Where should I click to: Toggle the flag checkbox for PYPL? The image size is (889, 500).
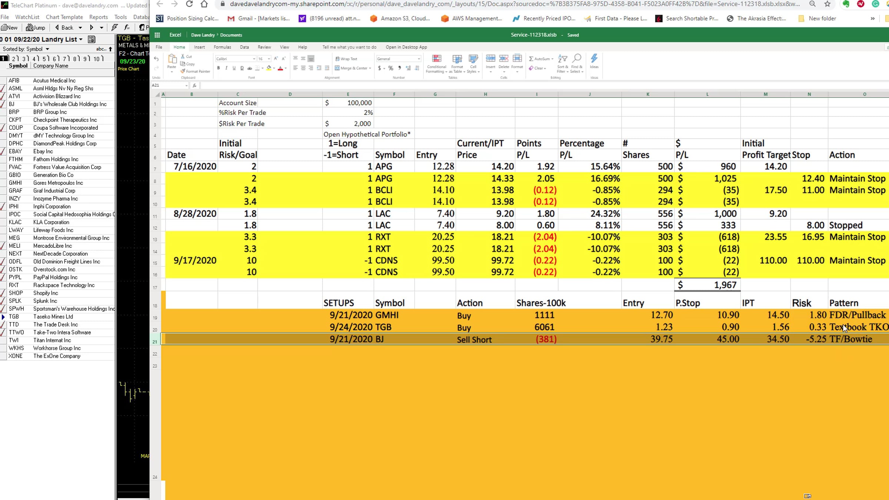3,277
